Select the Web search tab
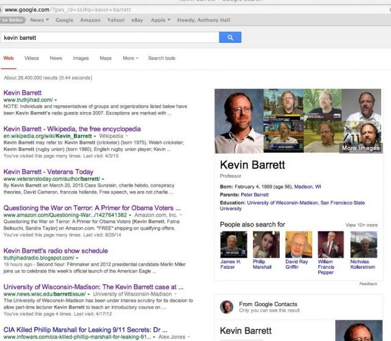 coord(9,58)
